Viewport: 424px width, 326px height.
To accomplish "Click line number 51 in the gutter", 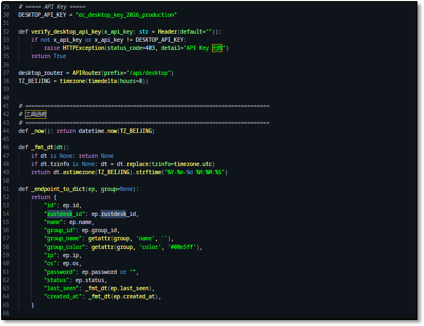I will point(6,189).
